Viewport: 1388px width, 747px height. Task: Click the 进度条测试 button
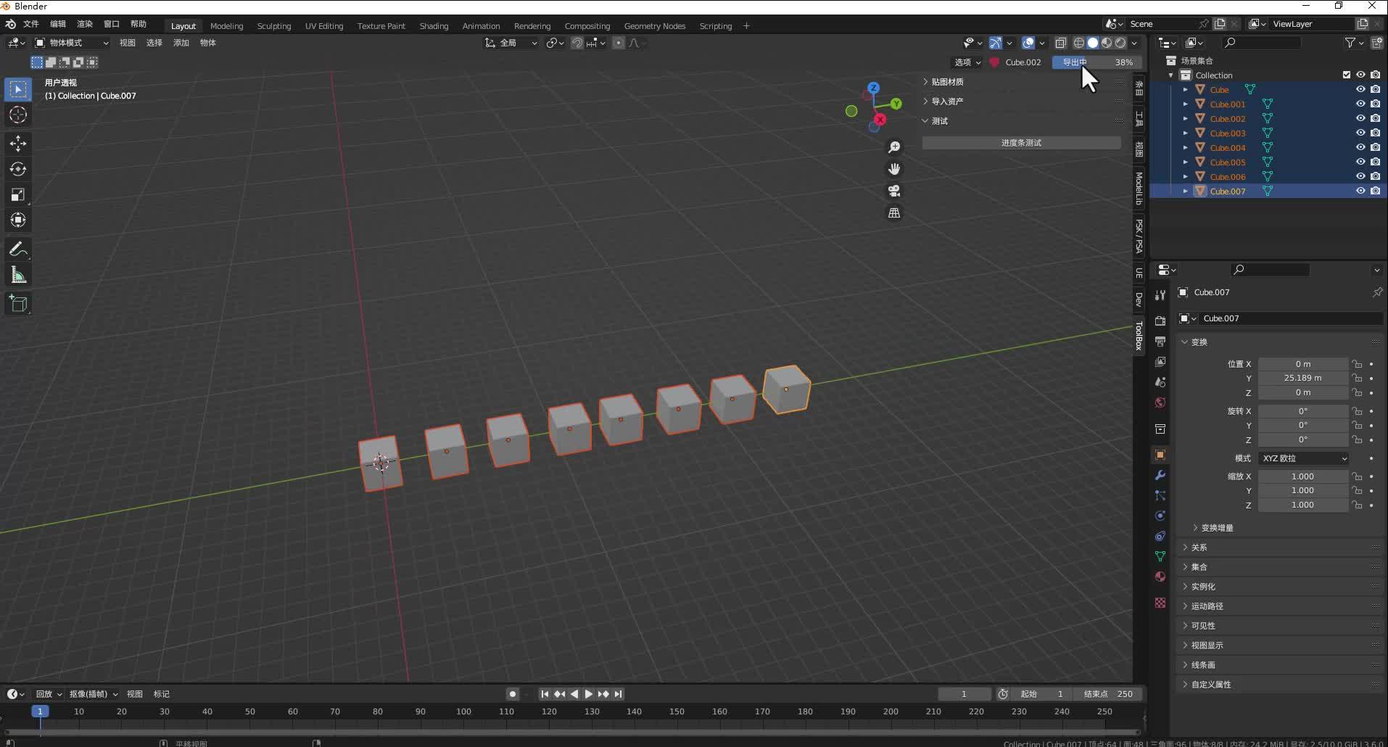[1022, 142]
